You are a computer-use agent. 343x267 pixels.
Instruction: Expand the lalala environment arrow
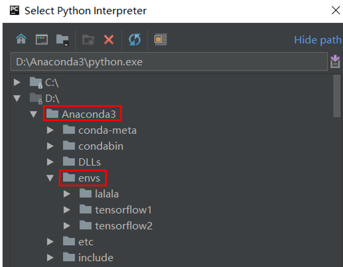[67, 194]
